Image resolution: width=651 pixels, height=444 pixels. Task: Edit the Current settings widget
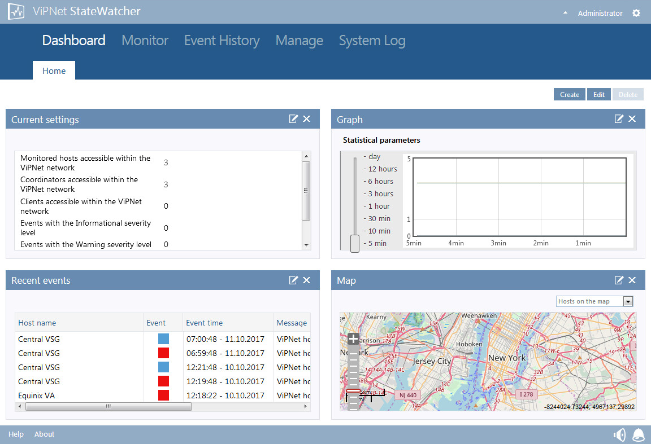[x=293, y=119]
